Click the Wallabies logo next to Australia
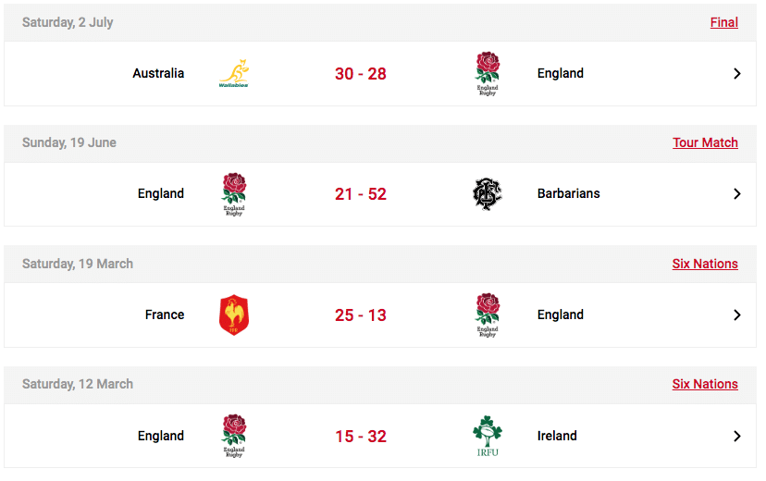 coord(234,73)
